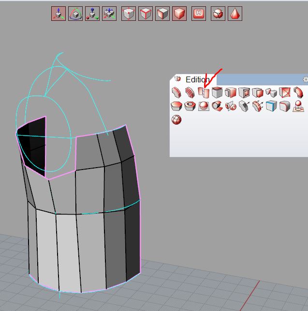Select the rotate manipulator icon
This screenshot has height=311, width=308.
(x=75, y=14)
